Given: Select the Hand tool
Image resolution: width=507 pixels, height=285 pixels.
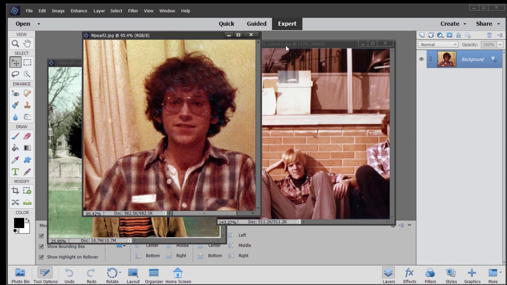Looking at the screenshot, I should (27, 44).
